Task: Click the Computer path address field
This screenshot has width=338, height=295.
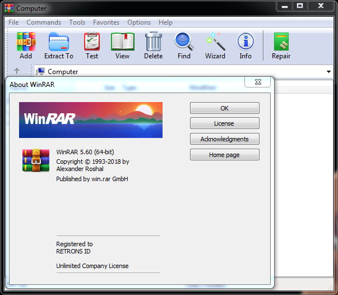Action: [x=183, y=71]
